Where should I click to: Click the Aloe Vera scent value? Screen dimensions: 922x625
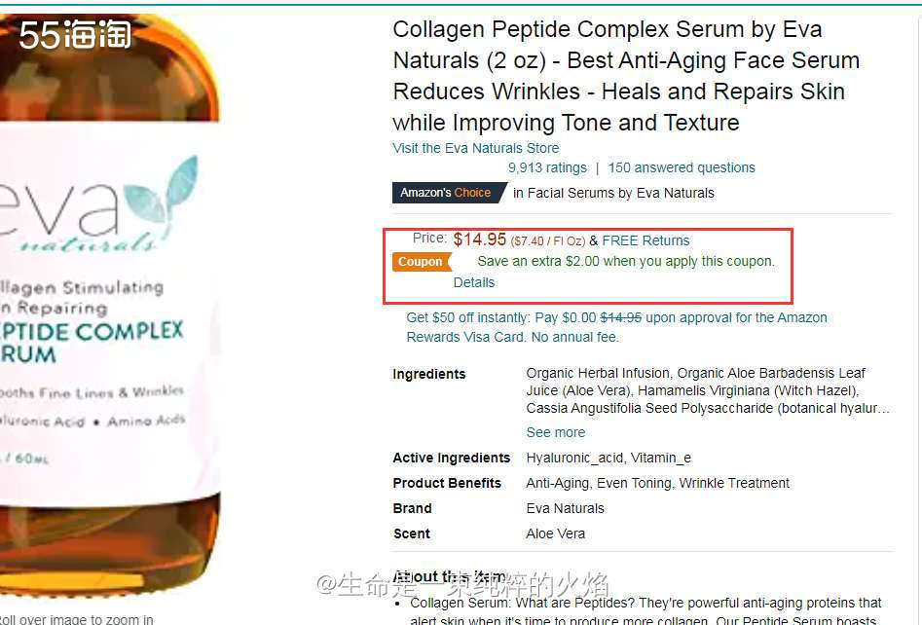click(556, 533)
